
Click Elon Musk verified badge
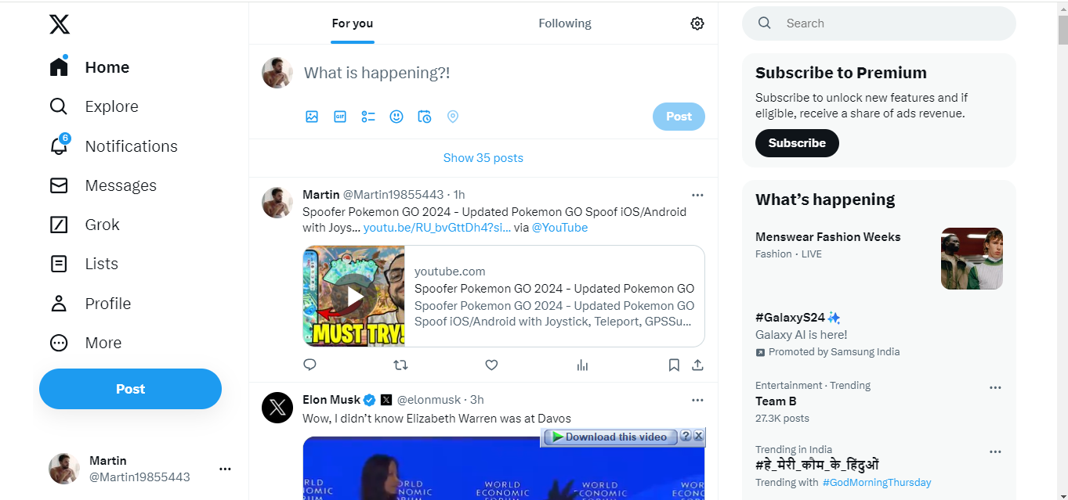point(370,400)
